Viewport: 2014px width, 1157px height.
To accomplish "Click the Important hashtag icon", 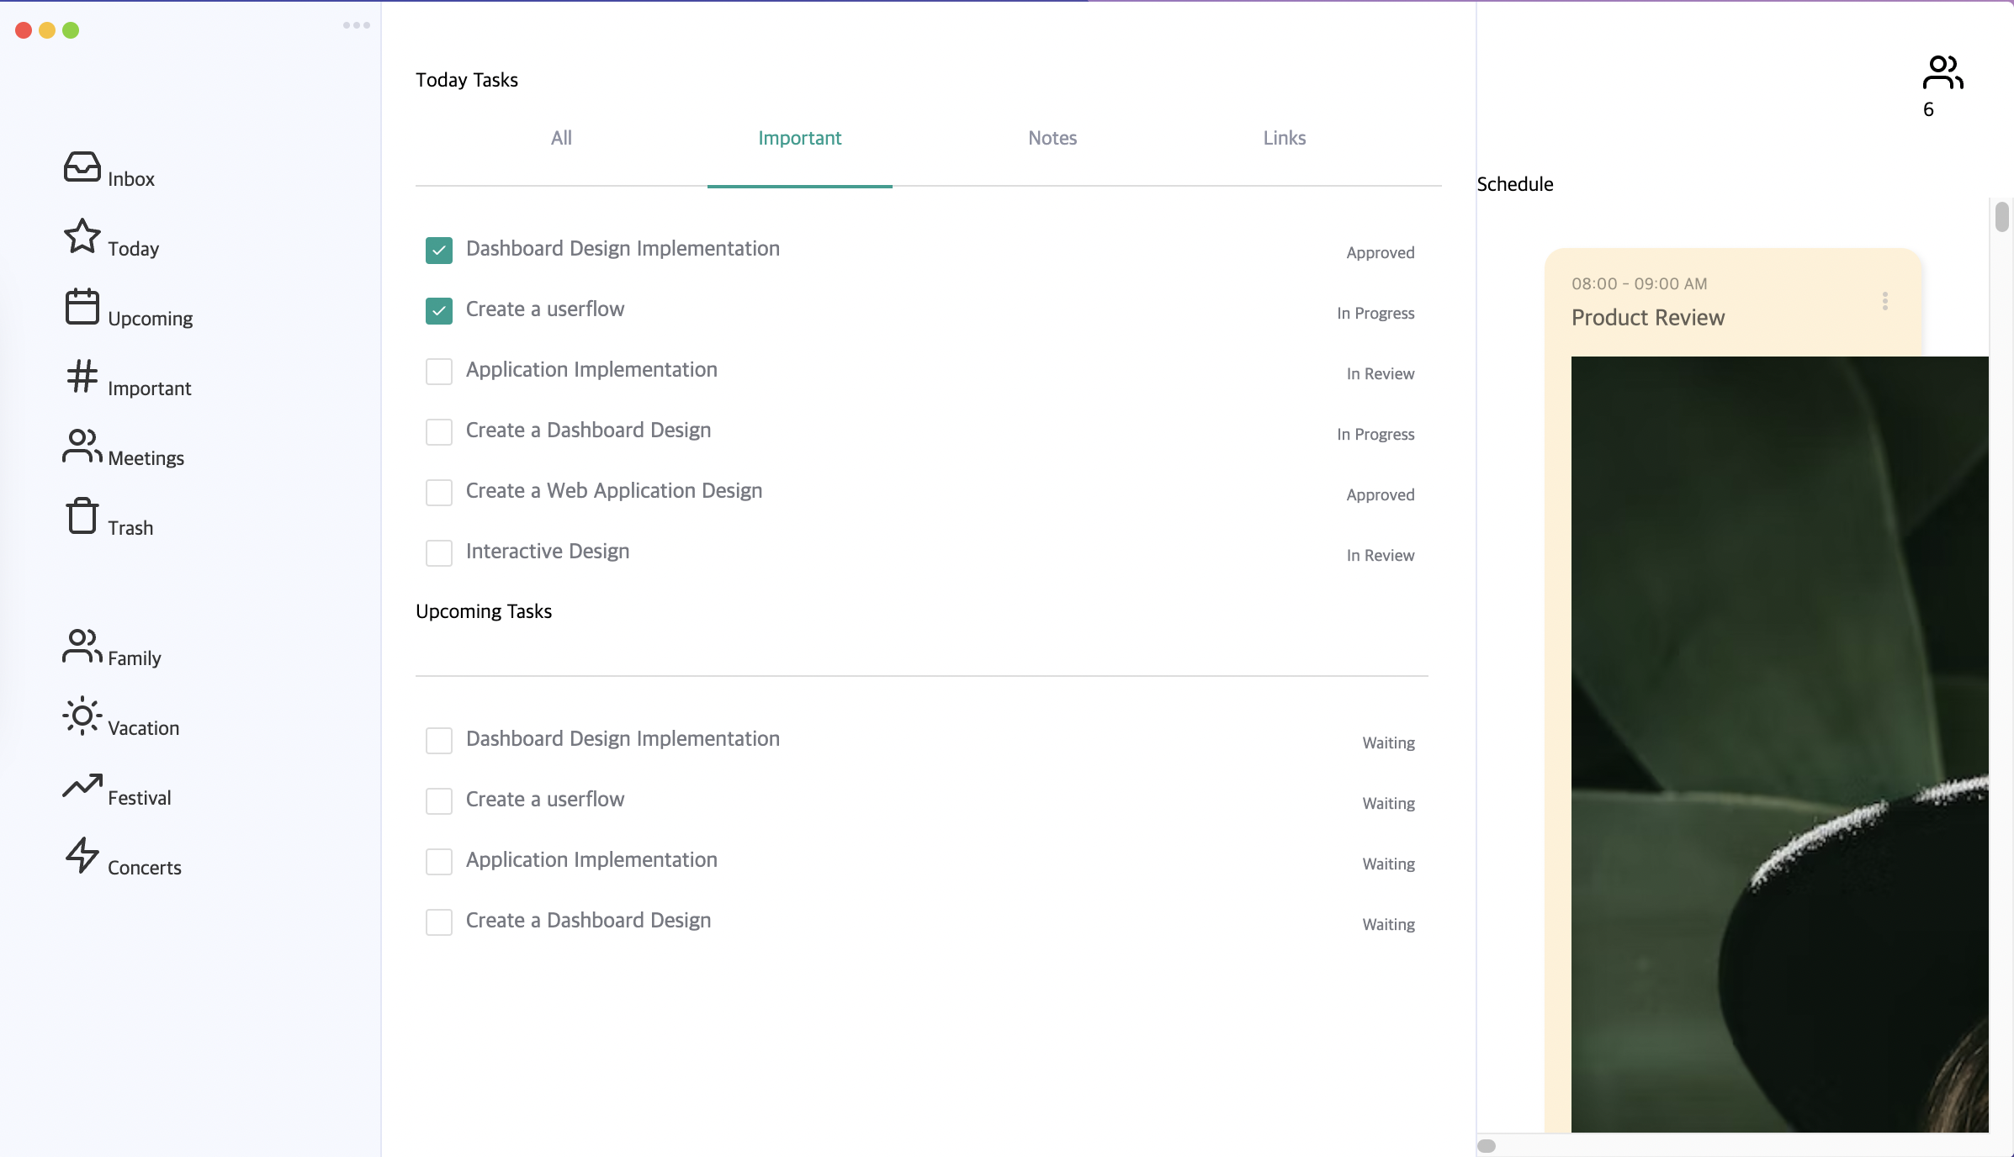I will (x=82, y=376).
